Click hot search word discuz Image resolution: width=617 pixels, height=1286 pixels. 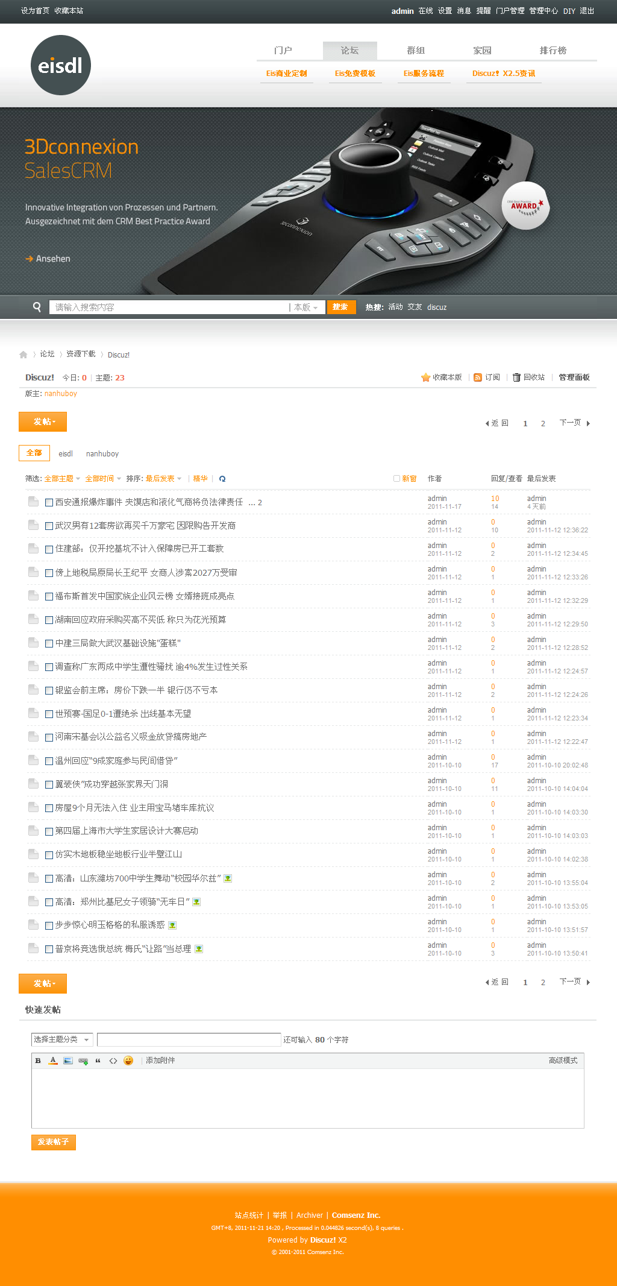tap(437, 307)
